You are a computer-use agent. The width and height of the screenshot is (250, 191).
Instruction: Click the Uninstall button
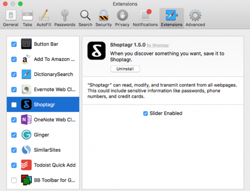tap(125, 69)
